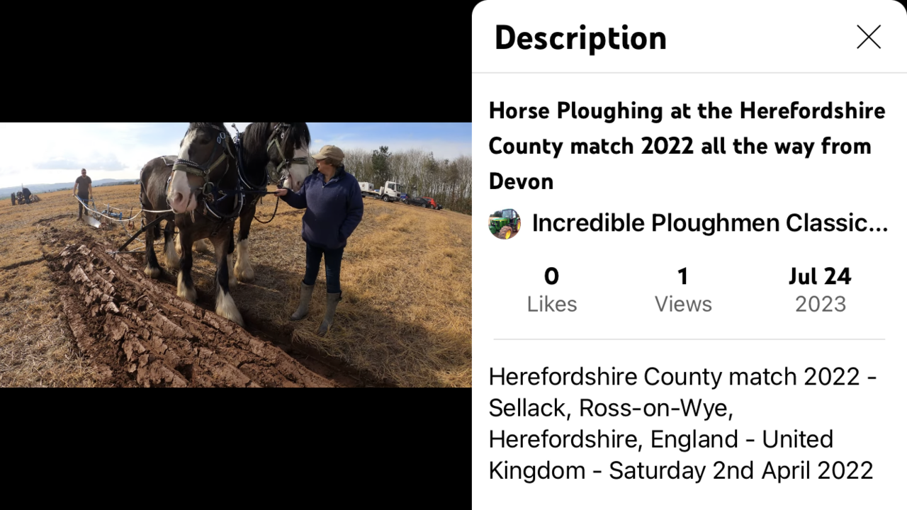907x510 pixels.
Task: Tap the man ploughing in the background
Action: pos(83,193)
